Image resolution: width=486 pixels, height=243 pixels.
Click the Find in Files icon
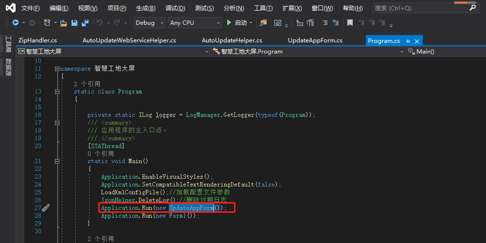[263, 23]
